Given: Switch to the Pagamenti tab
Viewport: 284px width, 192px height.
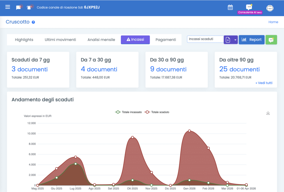Looking at the screenshot, I should pyautogui.click(x=166, y=40).
